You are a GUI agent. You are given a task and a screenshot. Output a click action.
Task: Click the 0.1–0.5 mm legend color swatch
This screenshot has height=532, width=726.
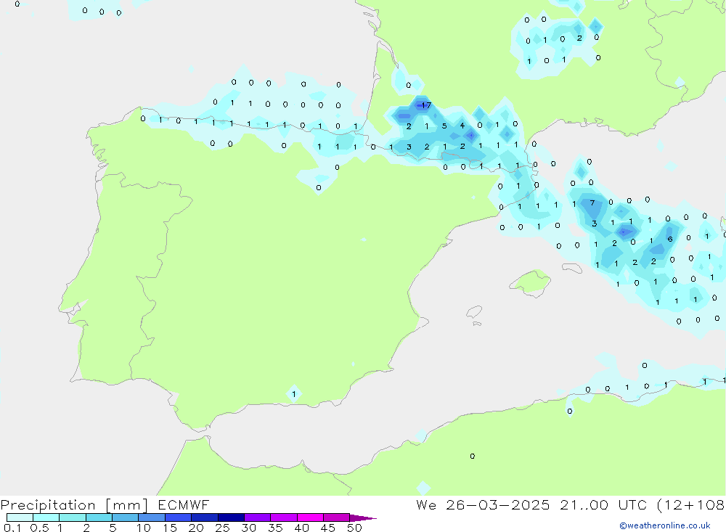[x=20, y=517]
